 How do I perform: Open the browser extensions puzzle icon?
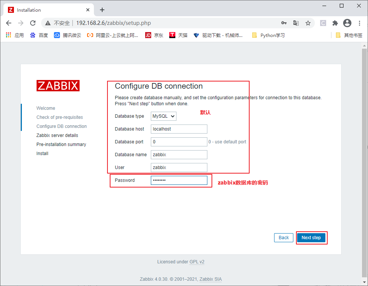[335, 23]
